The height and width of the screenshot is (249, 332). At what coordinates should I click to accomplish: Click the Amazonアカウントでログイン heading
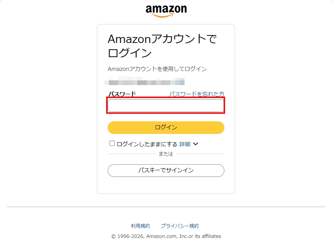(162, 46)
